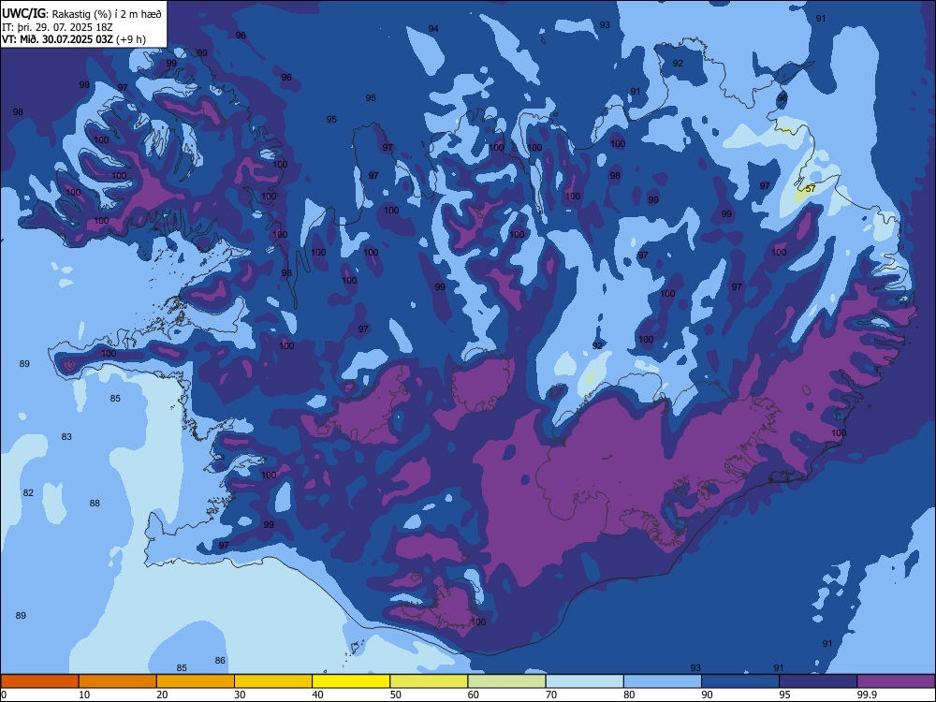
Task: Click the '10' legend scale label
Action: tap(84, 695)
